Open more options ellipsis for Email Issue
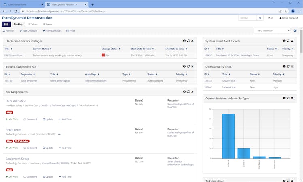The image size is (303, 182). (x=59, y=134)
